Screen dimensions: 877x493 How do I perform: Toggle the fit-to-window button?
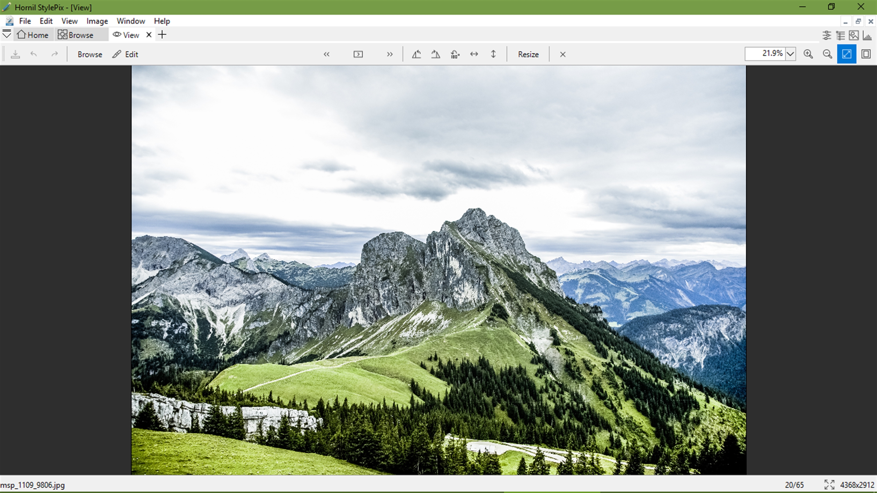click(x=847, y=54)
